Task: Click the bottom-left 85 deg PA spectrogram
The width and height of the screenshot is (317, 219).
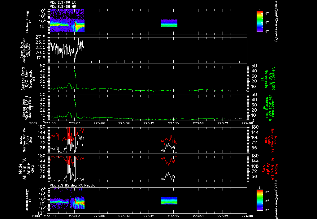Action: 67,199
